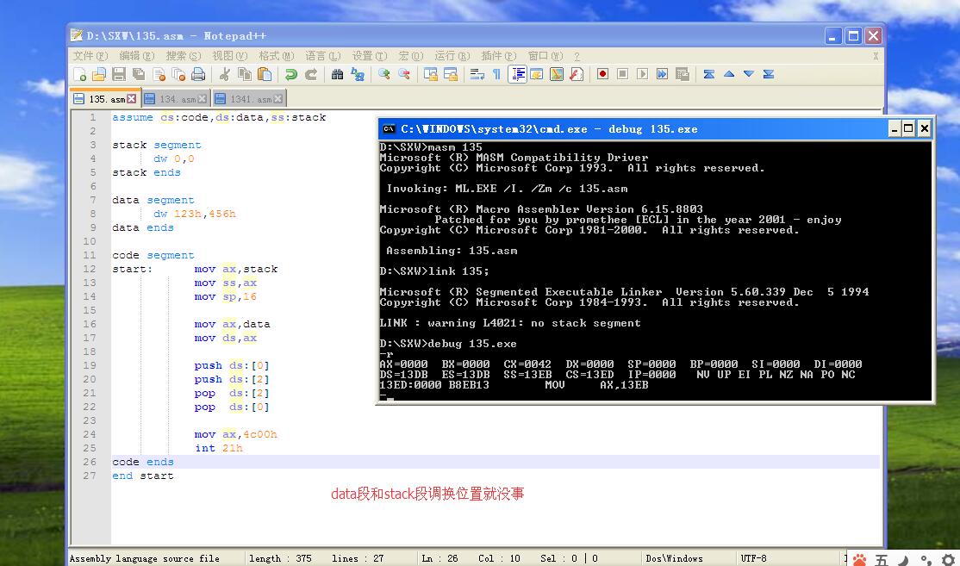Open the ? help menu

click(577, 56)
